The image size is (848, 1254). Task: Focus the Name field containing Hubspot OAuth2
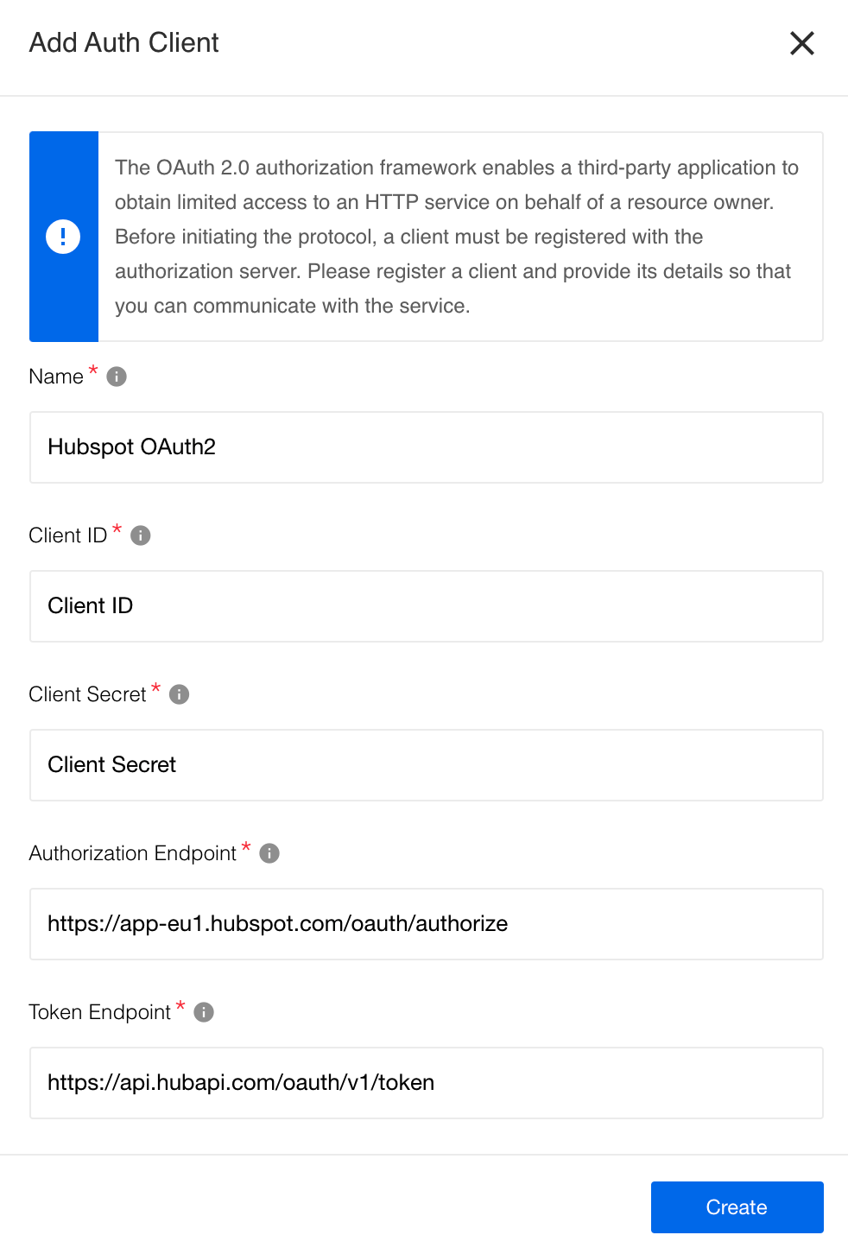[427, 447]
